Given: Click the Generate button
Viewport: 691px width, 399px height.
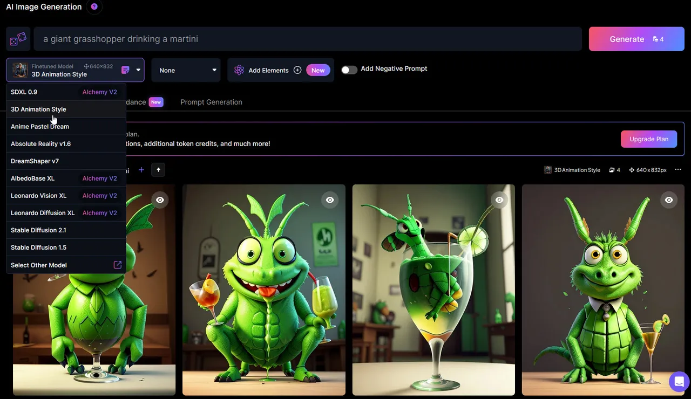Looking at the screenshot, I should [x=636, y=39].
